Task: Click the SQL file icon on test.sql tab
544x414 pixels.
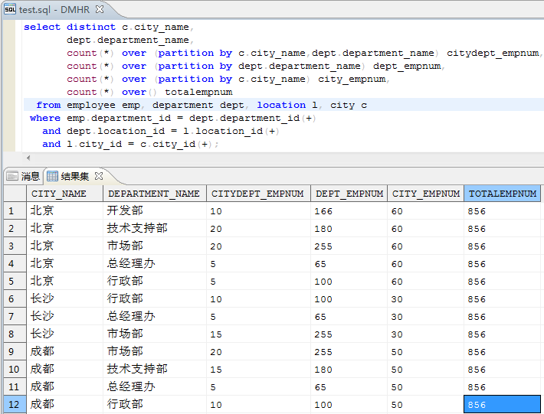Action: (10, 9)
